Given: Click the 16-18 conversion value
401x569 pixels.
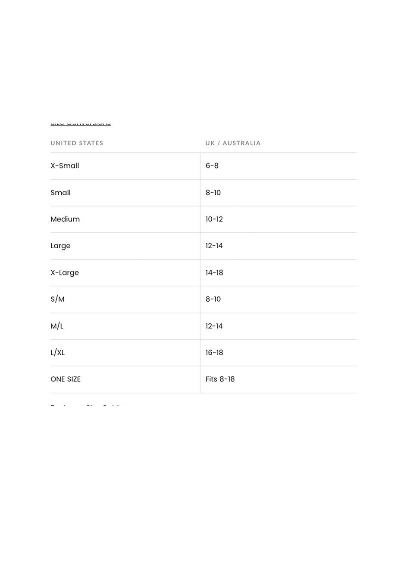Looking at the screenshot, I should tap(214, 353).
